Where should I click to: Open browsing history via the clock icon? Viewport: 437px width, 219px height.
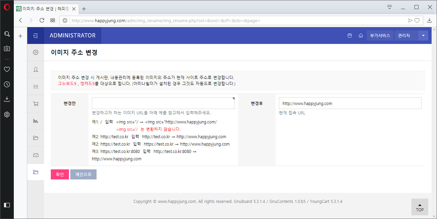[x=7, y=84]
